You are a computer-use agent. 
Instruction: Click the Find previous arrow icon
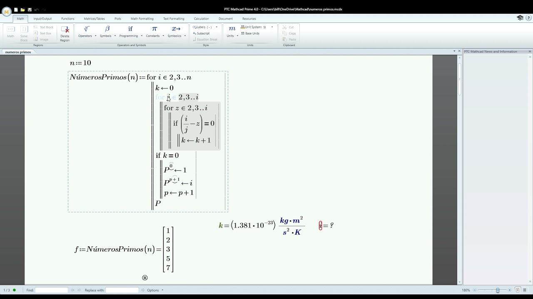tap(72, 290)
